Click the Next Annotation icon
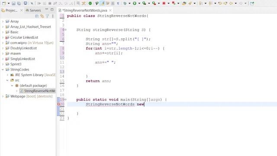Image resolution: width=277 pixels, height=156 pixels. tap(200, 3)
